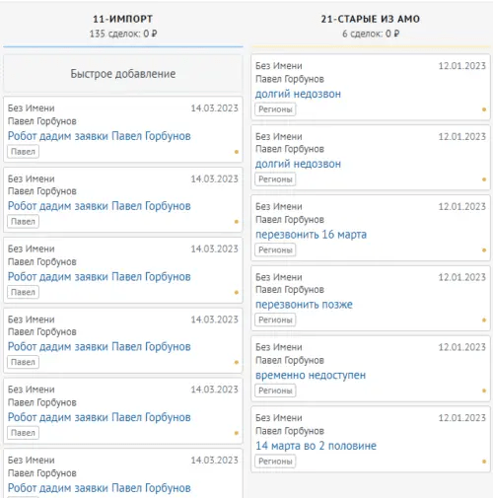Click 'Павел Горбунов' on 'перезвонить позже' card
The image size is (493, 498).
click(290, 290)
